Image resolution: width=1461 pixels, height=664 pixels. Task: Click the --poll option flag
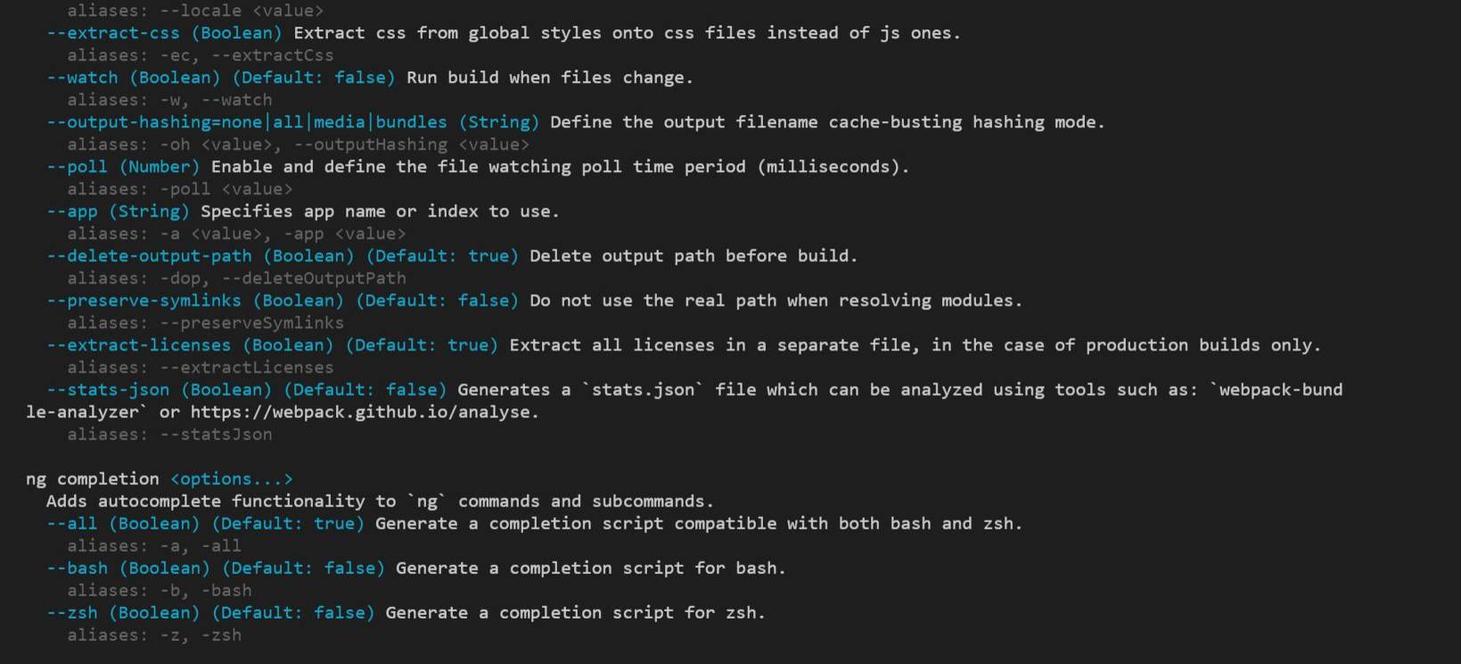coord(77,167)
